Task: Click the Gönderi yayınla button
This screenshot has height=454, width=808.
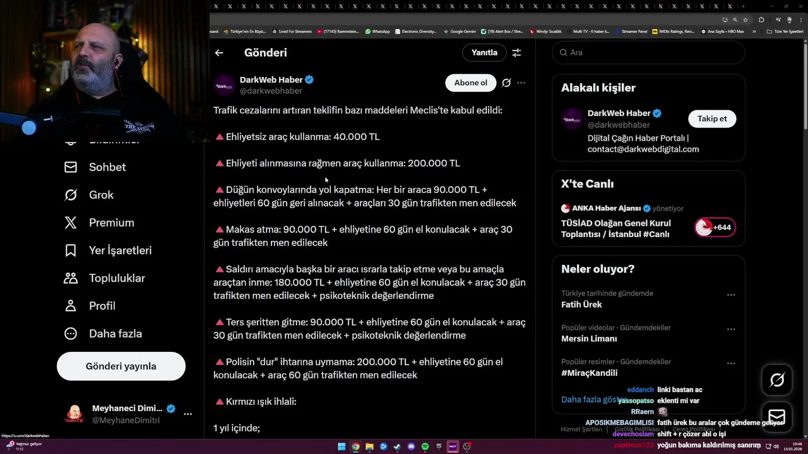Action: [x=121, y=366]
